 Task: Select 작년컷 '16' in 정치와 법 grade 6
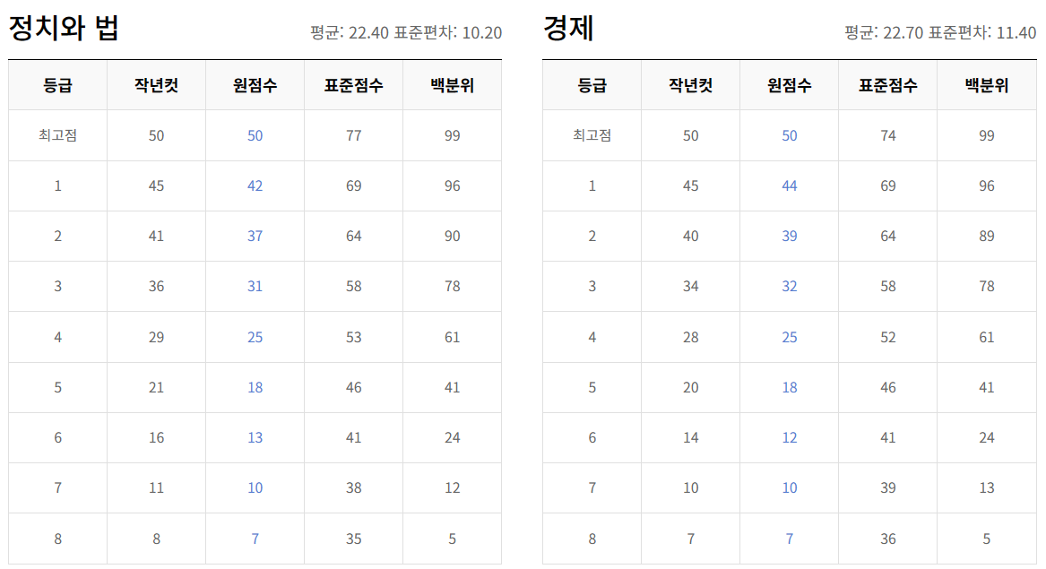(x=156, y=437)
